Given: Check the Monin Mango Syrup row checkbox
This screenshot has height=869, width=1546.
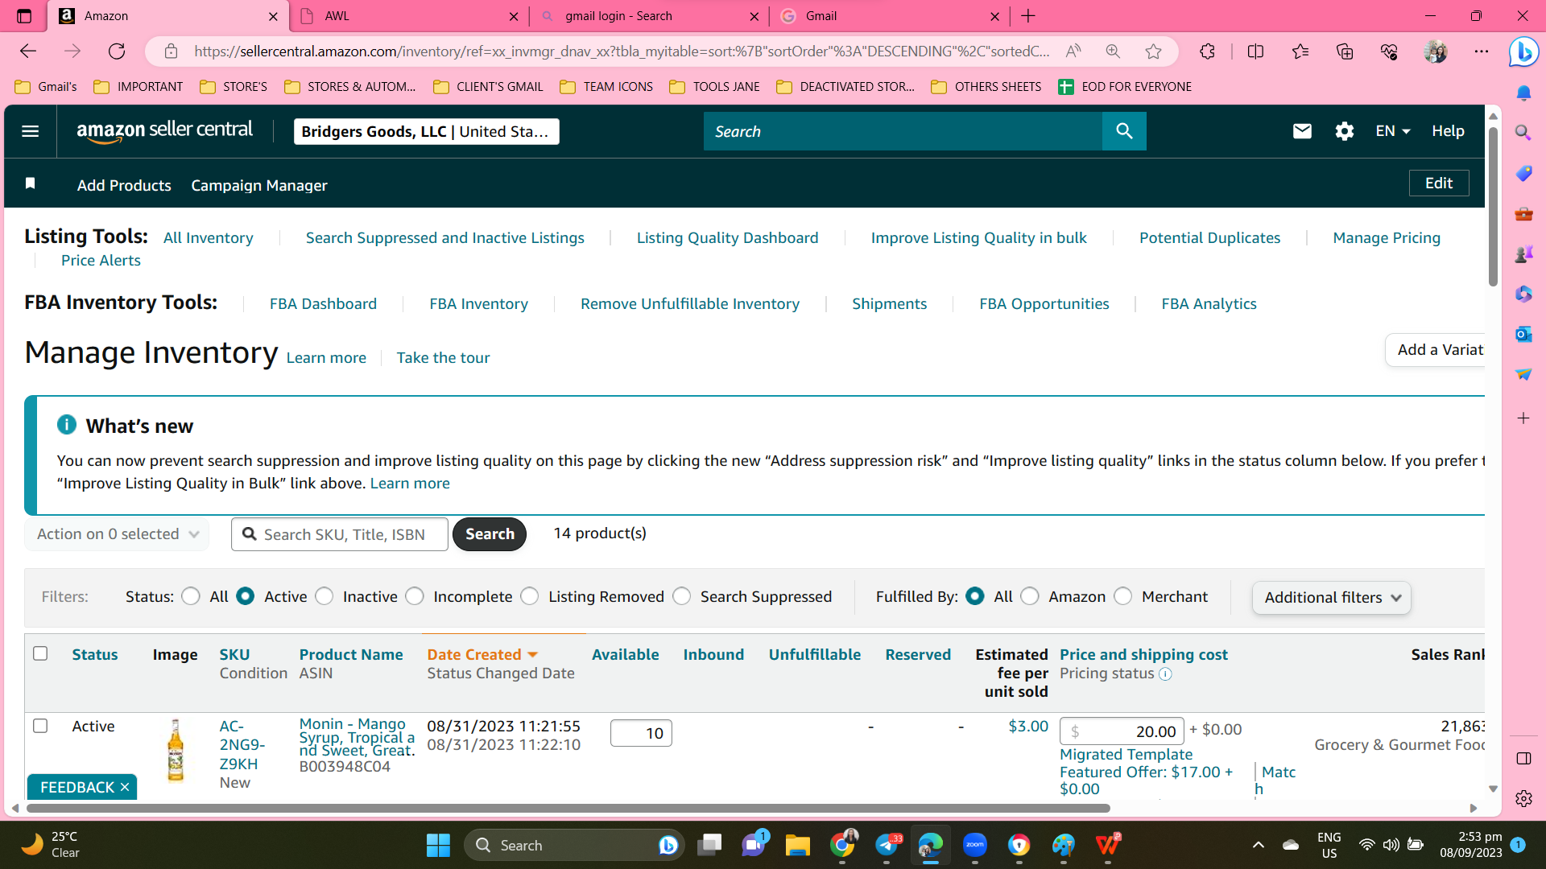Looking at the screenshot, I should coord(40,726).
